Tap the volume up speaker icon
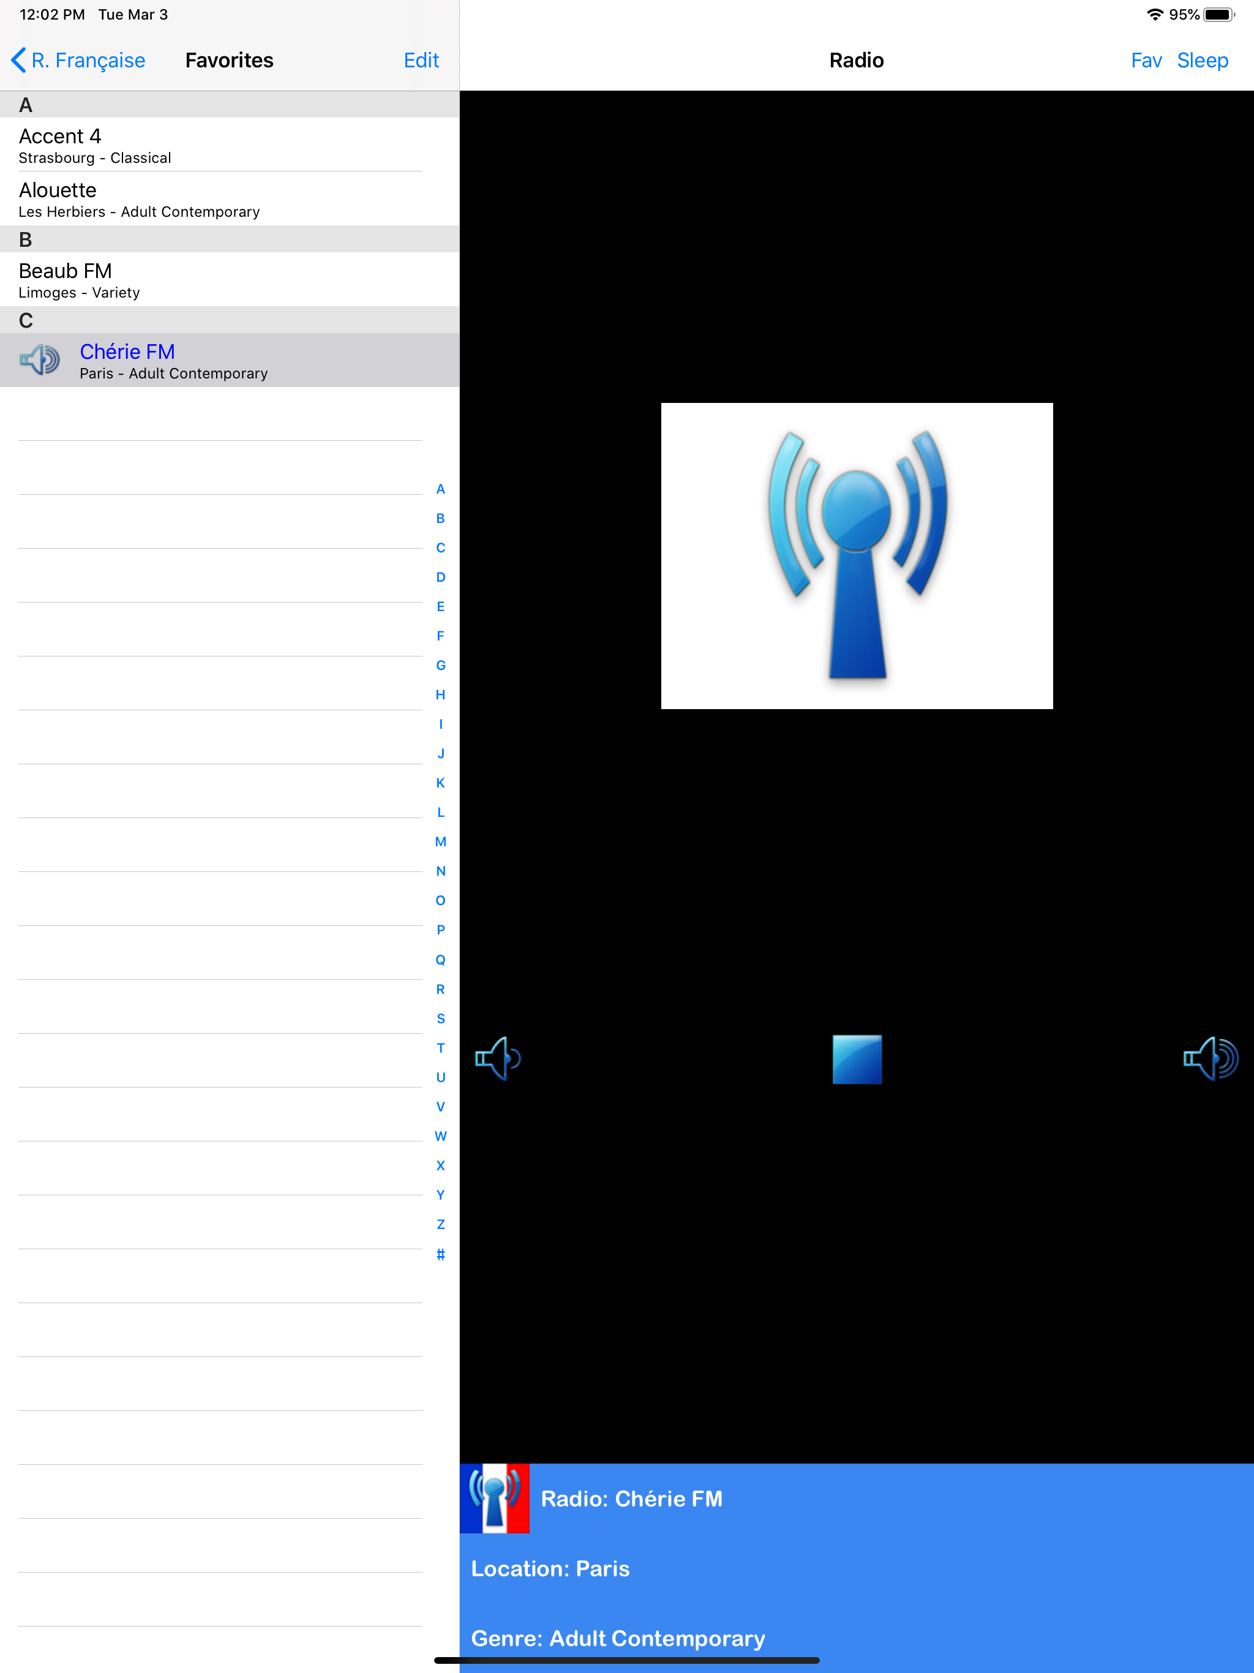This screenshot has height=1673, width=1254. (1210, 1058)
